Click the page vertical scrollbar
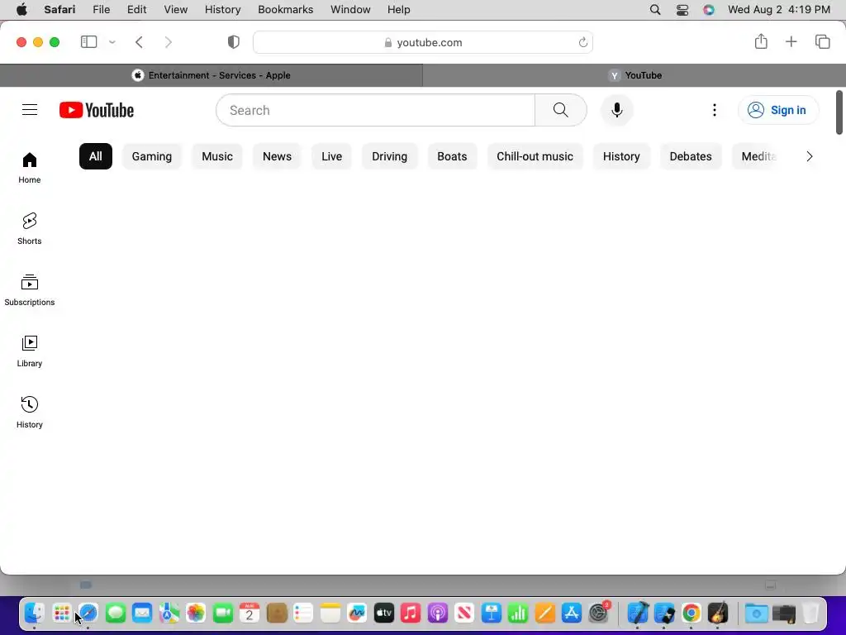 point(839,112)
